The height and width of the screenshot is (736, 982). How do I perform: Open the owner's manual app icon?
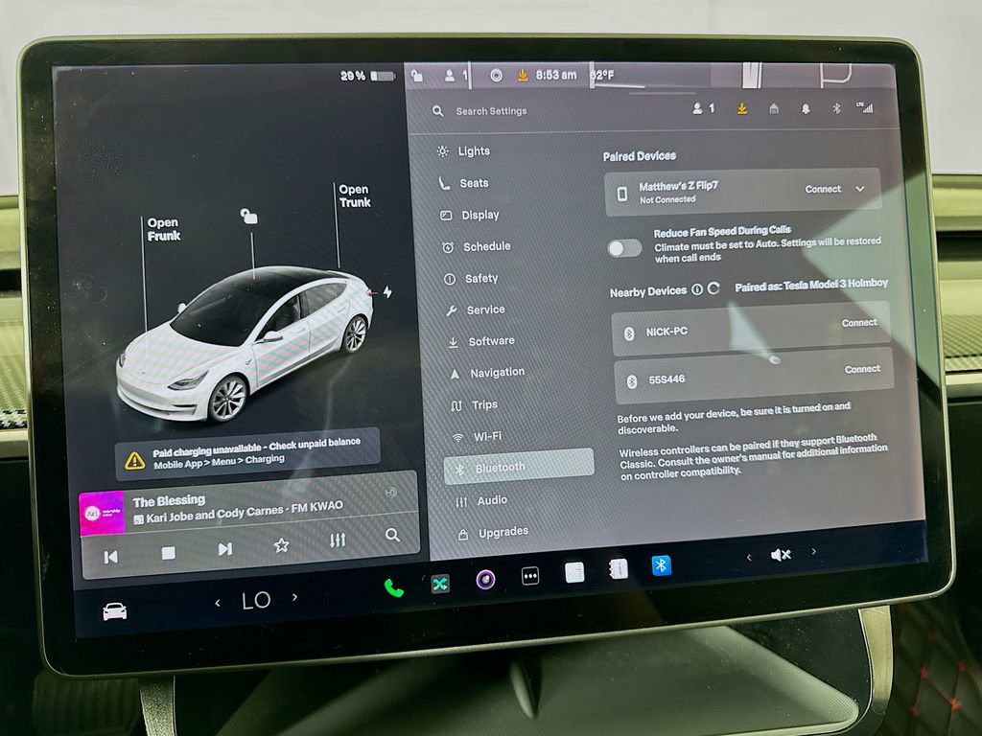point(619,568)
